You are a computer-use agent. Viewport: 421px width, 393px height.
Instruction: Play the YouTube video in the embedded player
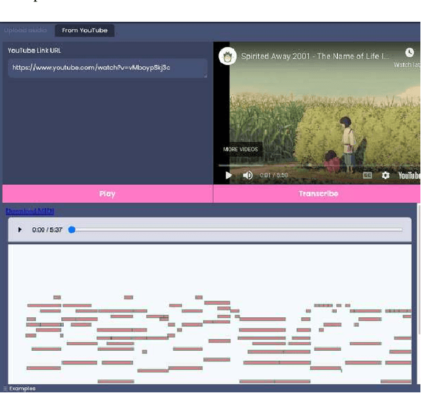229,175
